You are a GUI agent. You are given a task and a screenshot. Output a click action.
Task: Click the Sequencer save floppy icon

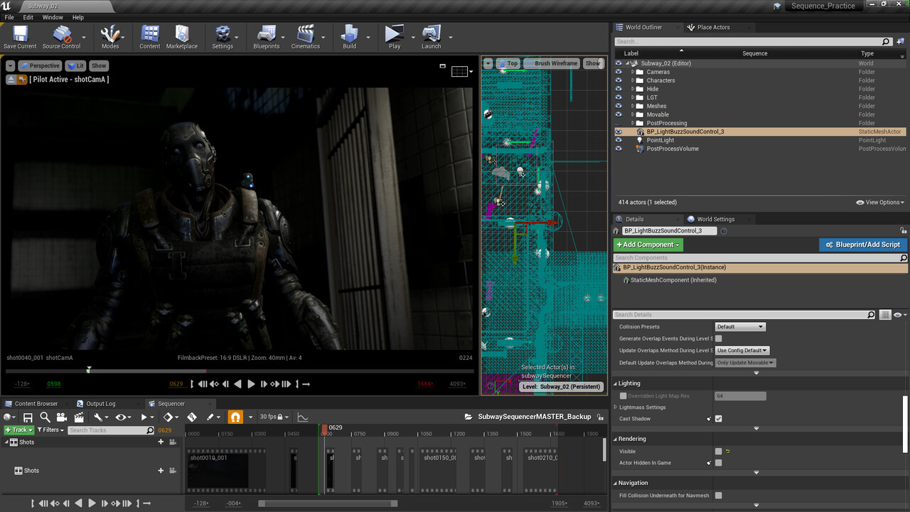point(28,417)
